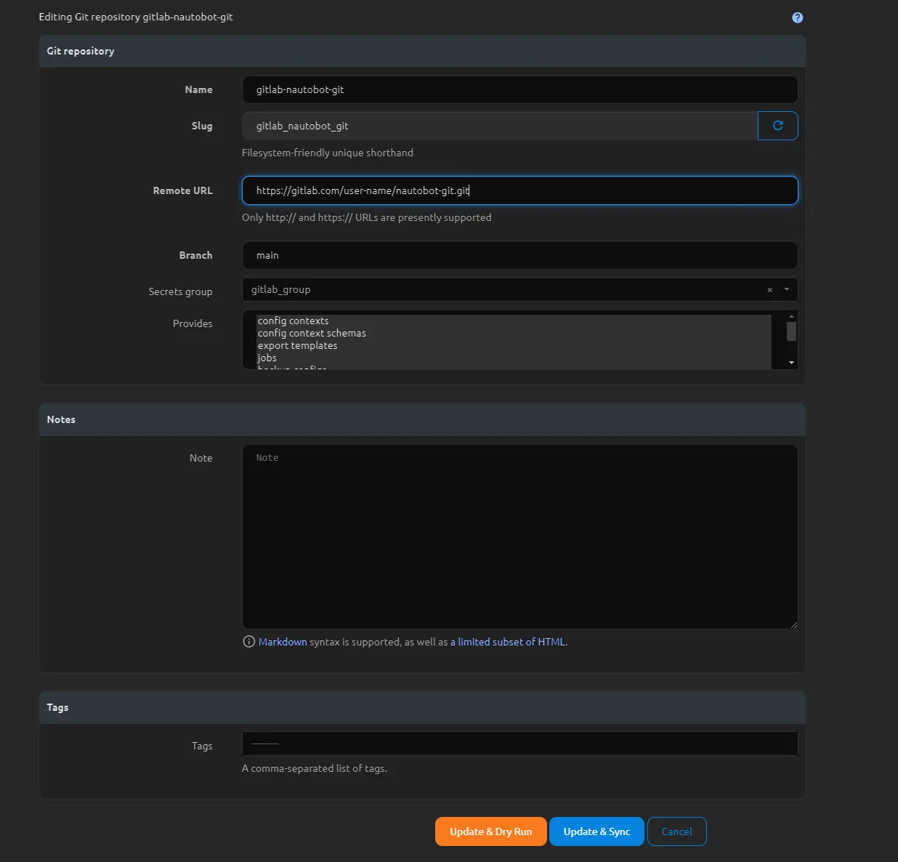Screen dimensions: 898x862
Task: Select "config contexts" in Provides list
Action: point(294,321)
